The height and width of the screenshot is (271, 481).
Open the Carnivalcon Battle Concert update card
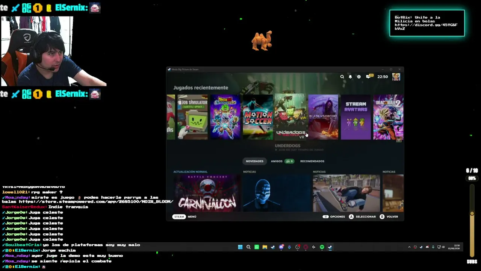tap(207, 193)
